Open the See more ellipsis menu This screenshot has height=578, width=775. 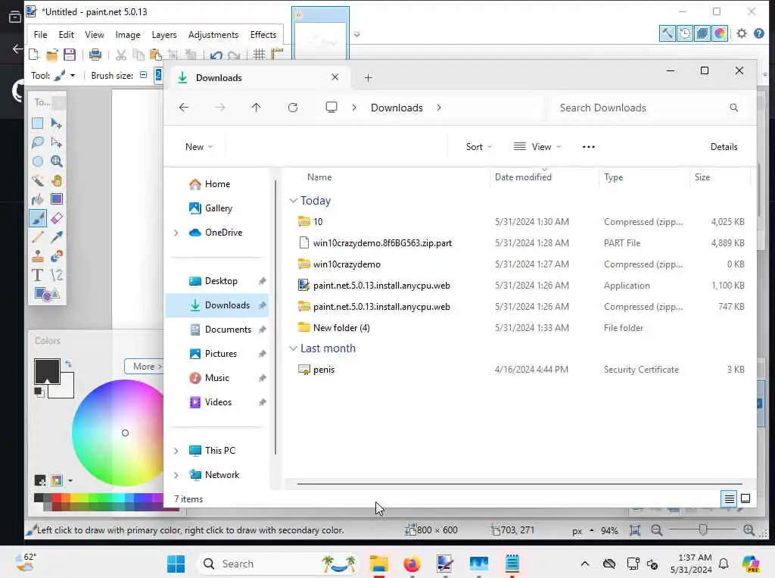(x=588, y=147)
